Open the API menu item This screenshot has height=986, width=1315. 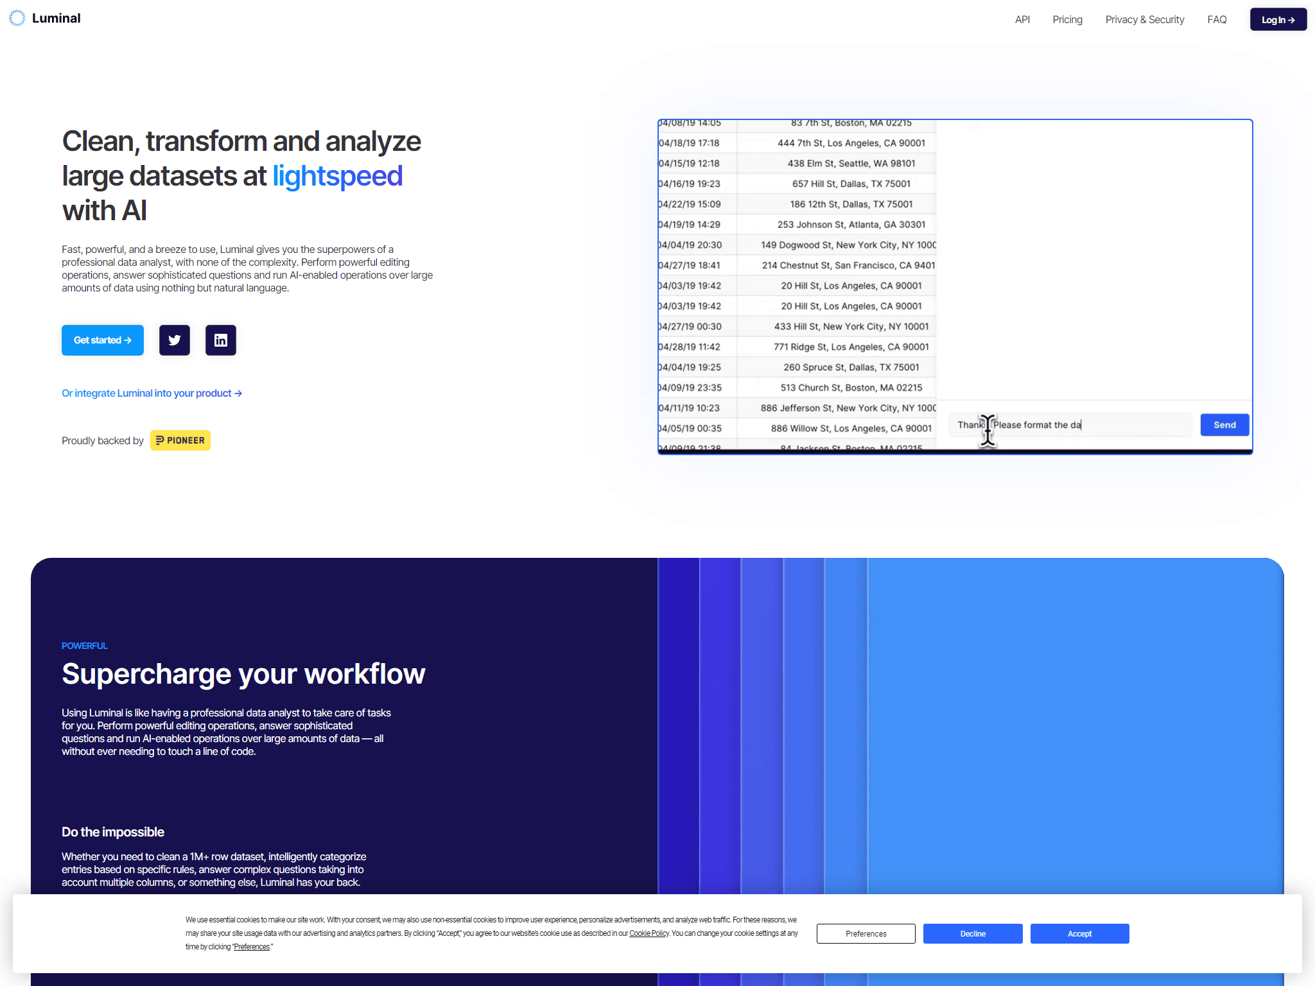[x=1022, y=20]
